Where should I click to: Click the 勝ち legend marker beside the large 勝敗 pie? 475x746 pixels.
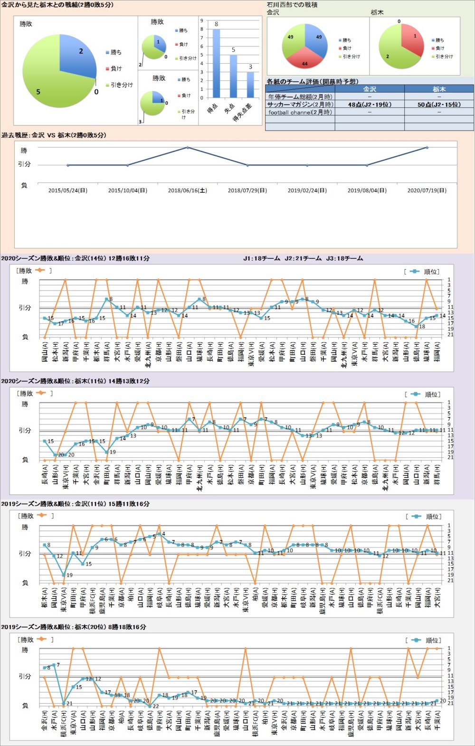pos(107,53)
